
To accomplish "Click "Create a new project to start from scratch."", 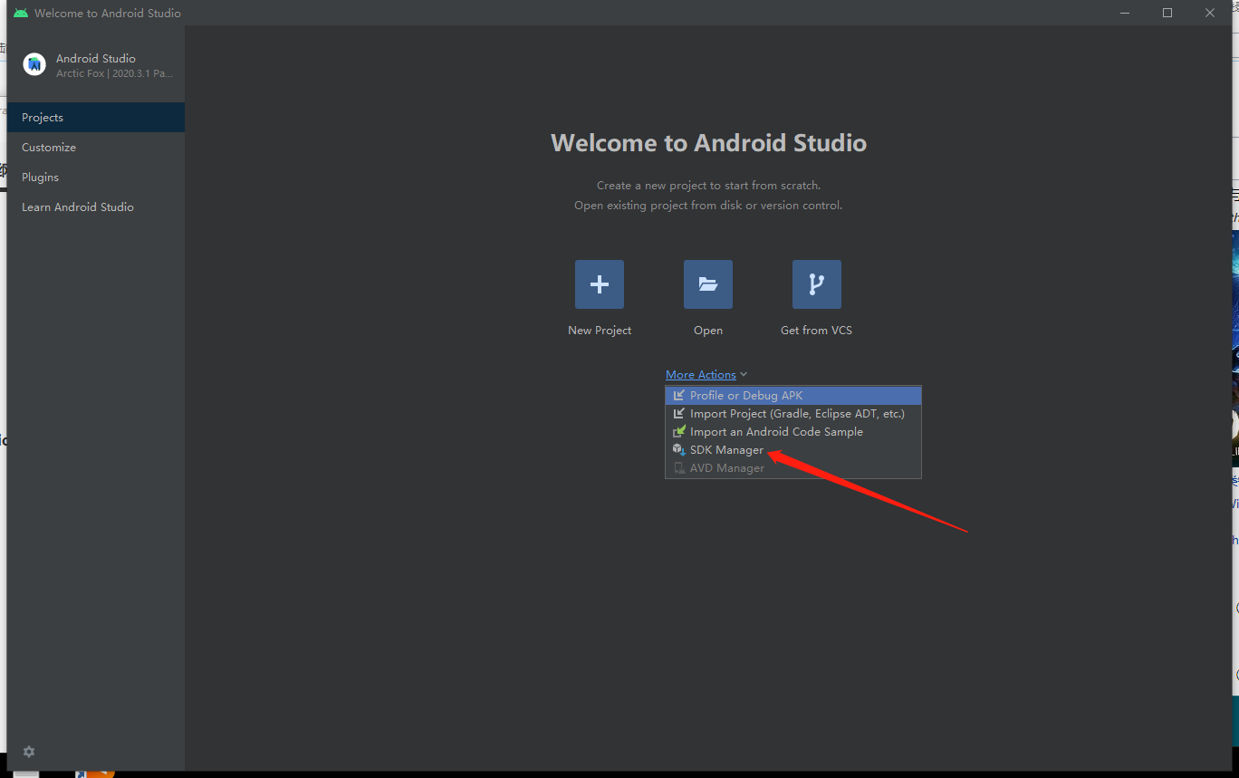I will point(708,186).
